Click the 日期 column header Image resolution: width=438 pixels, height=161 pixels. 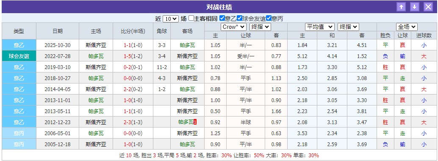click(x=58, y=31)
